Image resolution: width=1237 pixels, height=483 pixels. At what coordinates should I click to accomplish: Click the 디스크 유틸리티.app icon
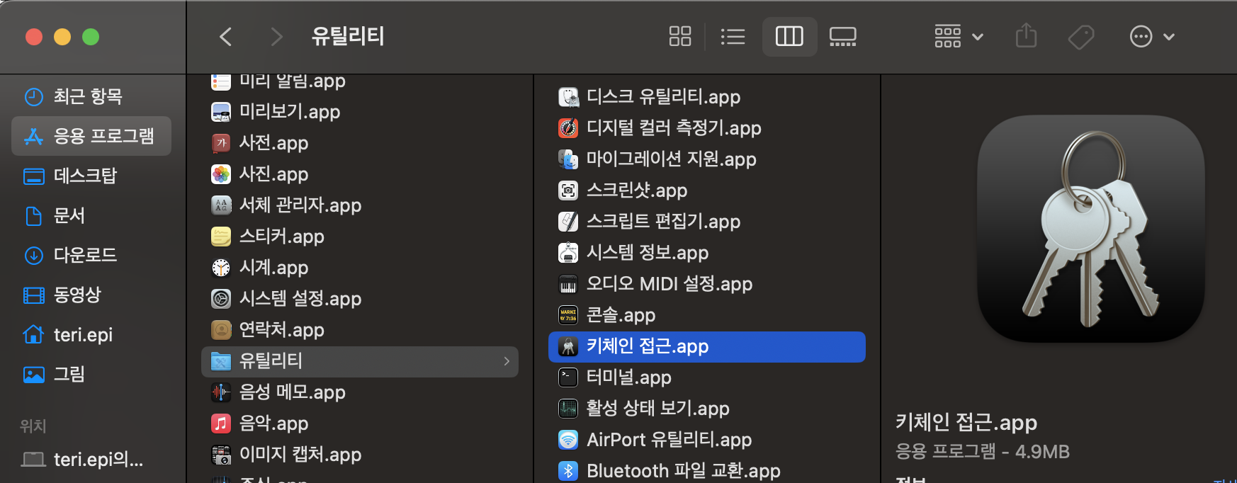pyautogui.click(x=568, y=97)
